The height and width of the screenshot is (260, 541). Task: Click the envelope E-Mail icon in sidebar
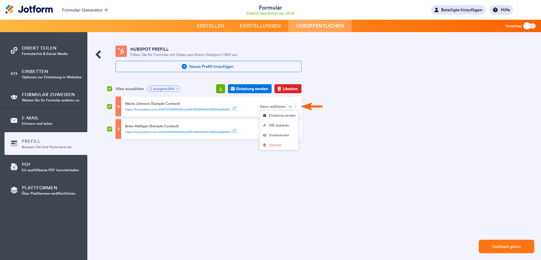[14, 120]
